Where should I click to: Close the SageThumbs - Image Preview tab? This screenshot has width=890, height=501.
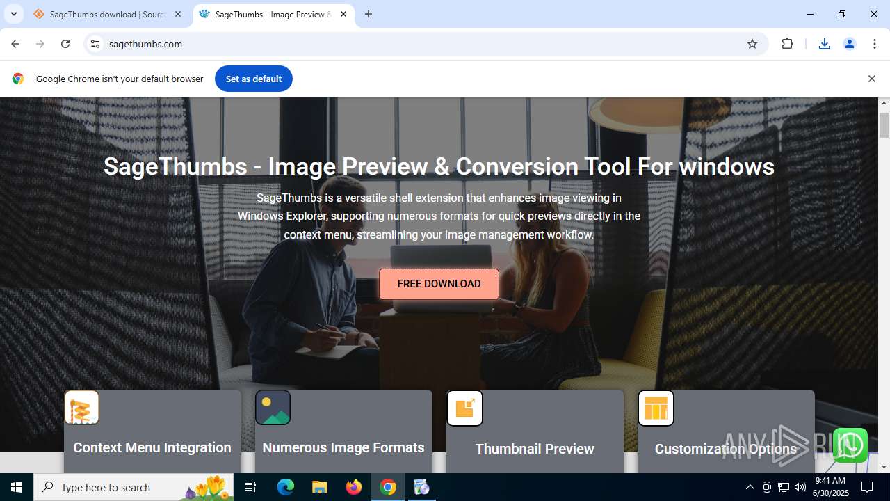(x=343, y=14)
